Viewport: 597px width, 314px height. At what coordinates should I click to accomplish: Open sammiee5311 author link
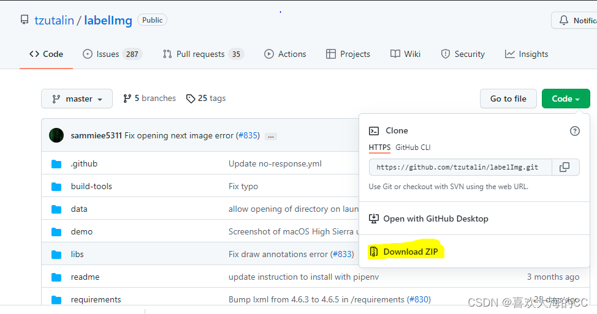point(96,136)
